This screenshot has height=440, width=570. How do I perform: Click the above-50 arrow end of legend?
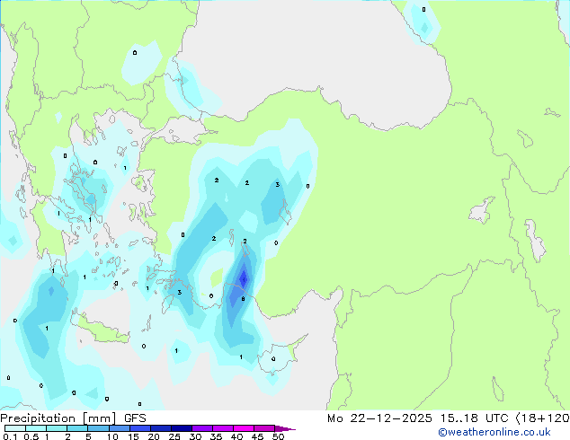[x=285, y=428]
